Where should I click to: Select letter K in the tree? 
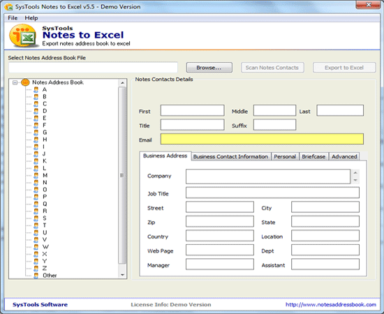[x=45, y=161]
